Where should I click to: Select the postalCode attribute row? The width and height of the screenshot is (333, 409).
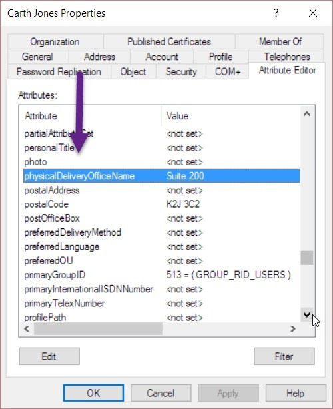coord(161,204)
